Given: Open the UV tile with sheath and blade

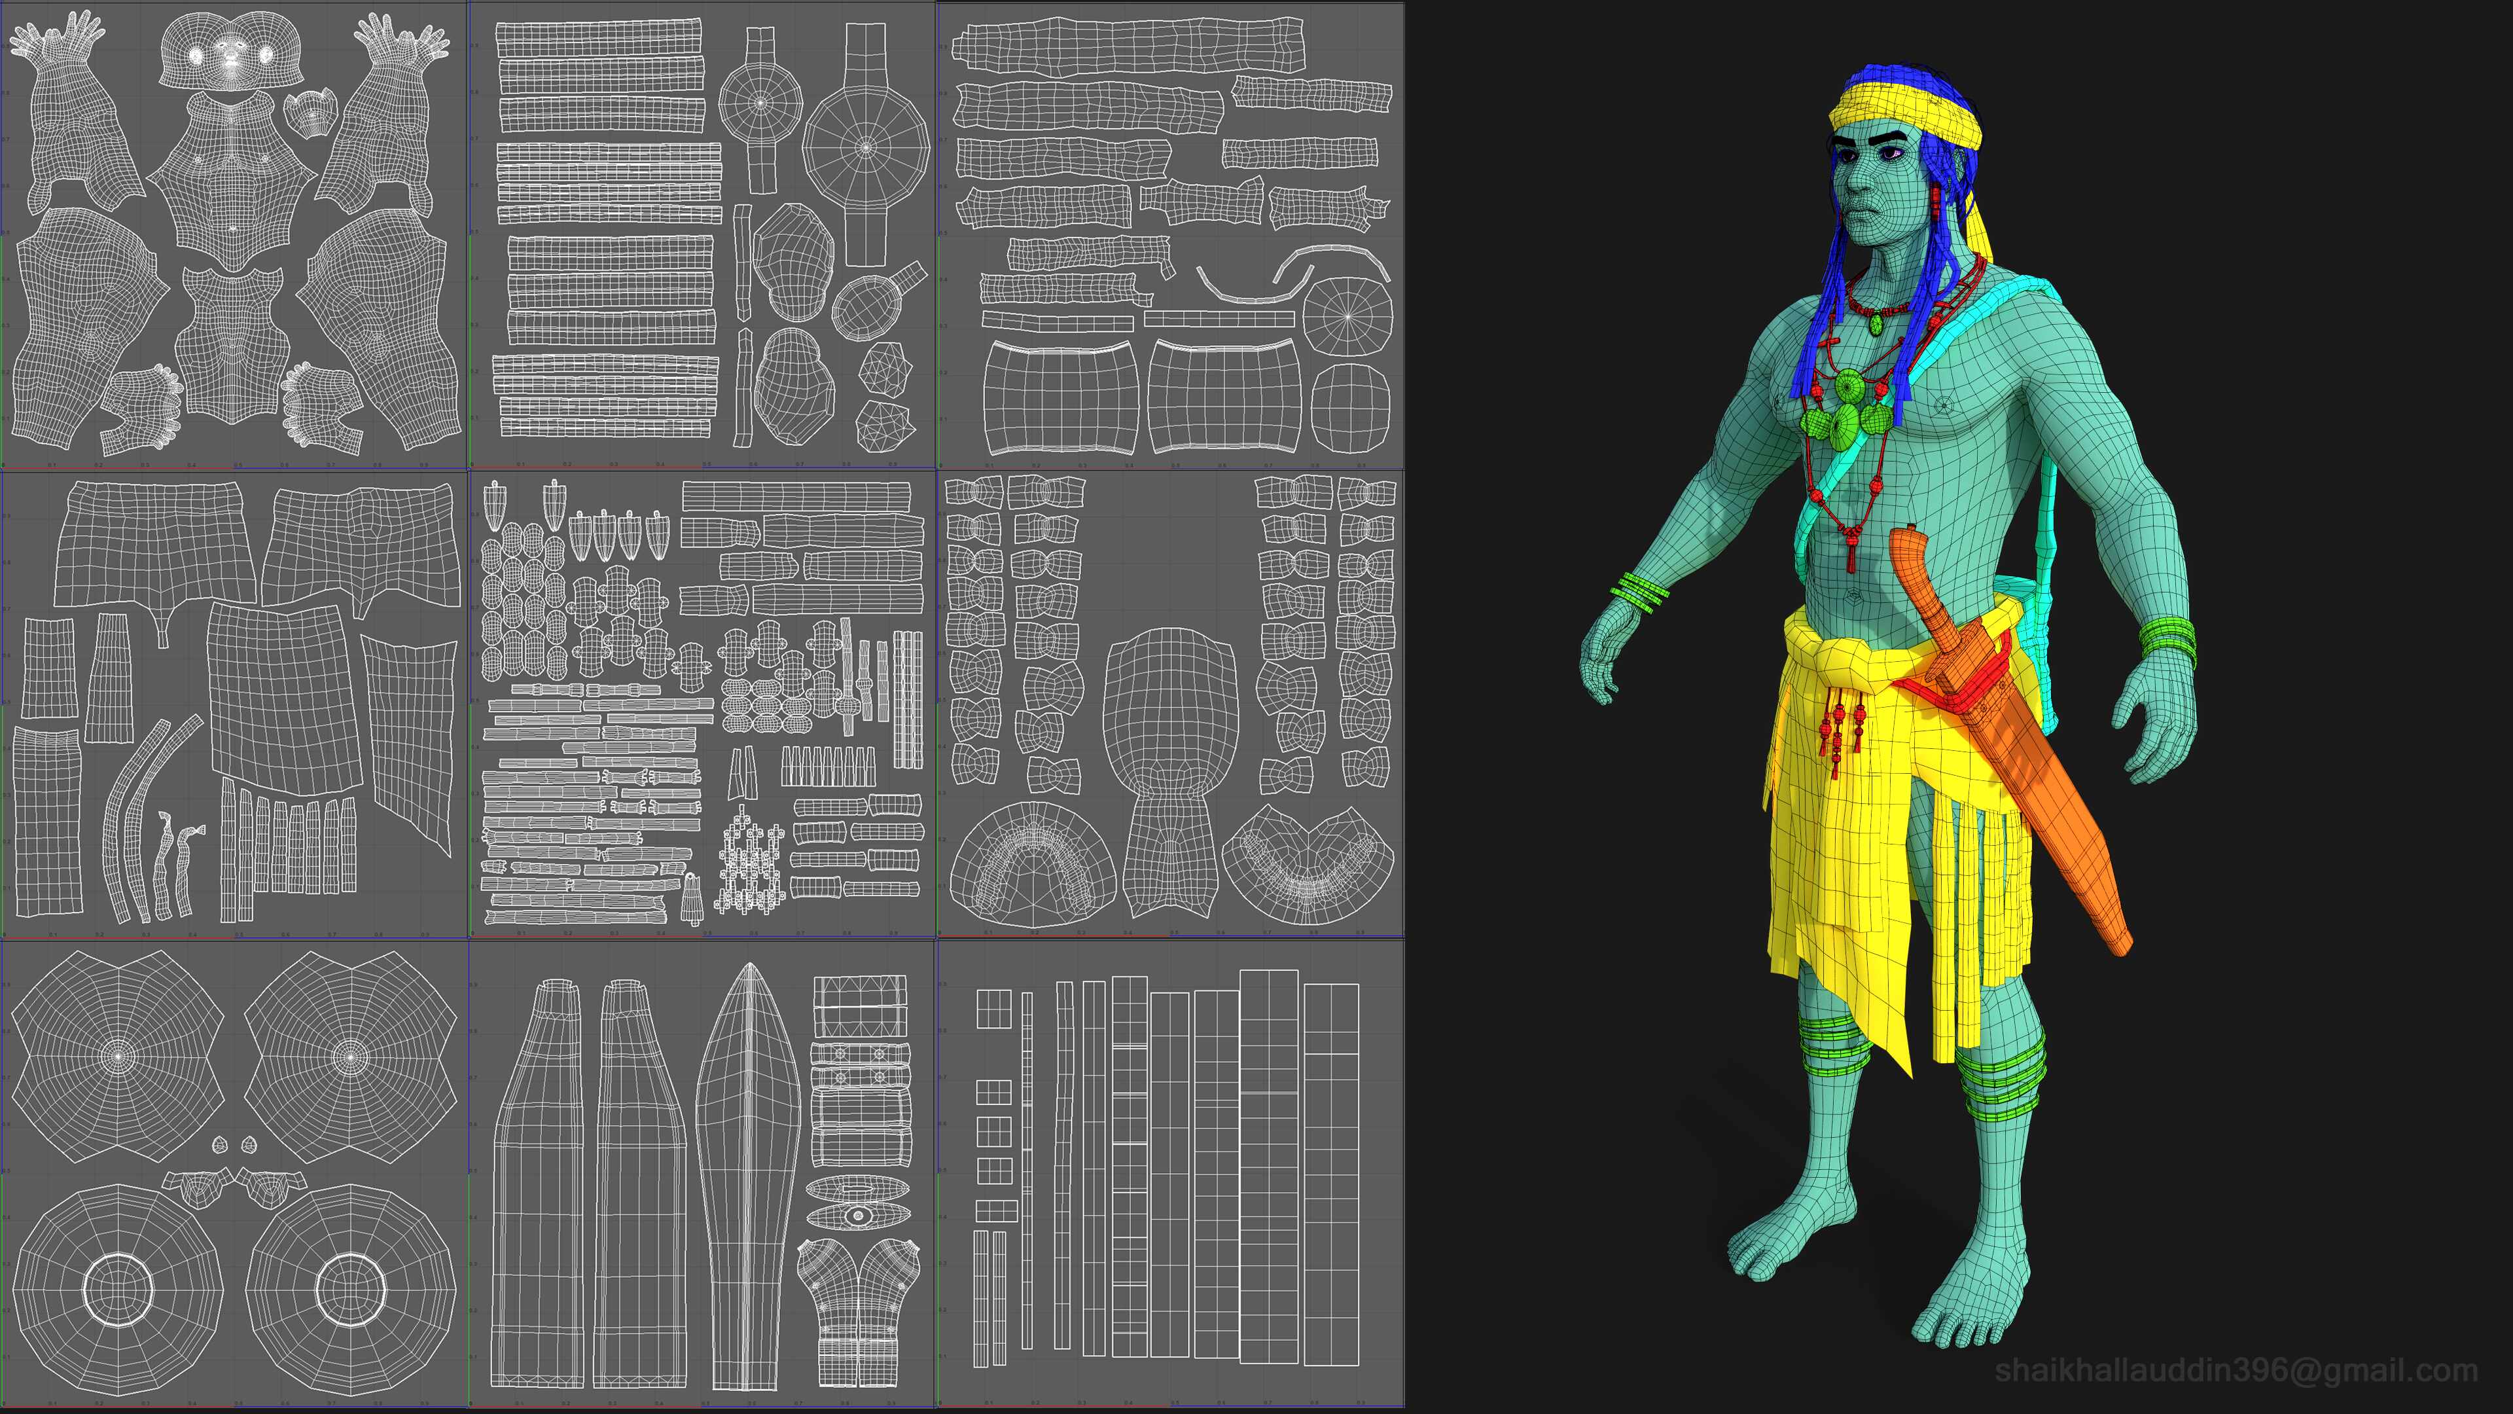Looking at the screenshot, I should pos(702,1174).
